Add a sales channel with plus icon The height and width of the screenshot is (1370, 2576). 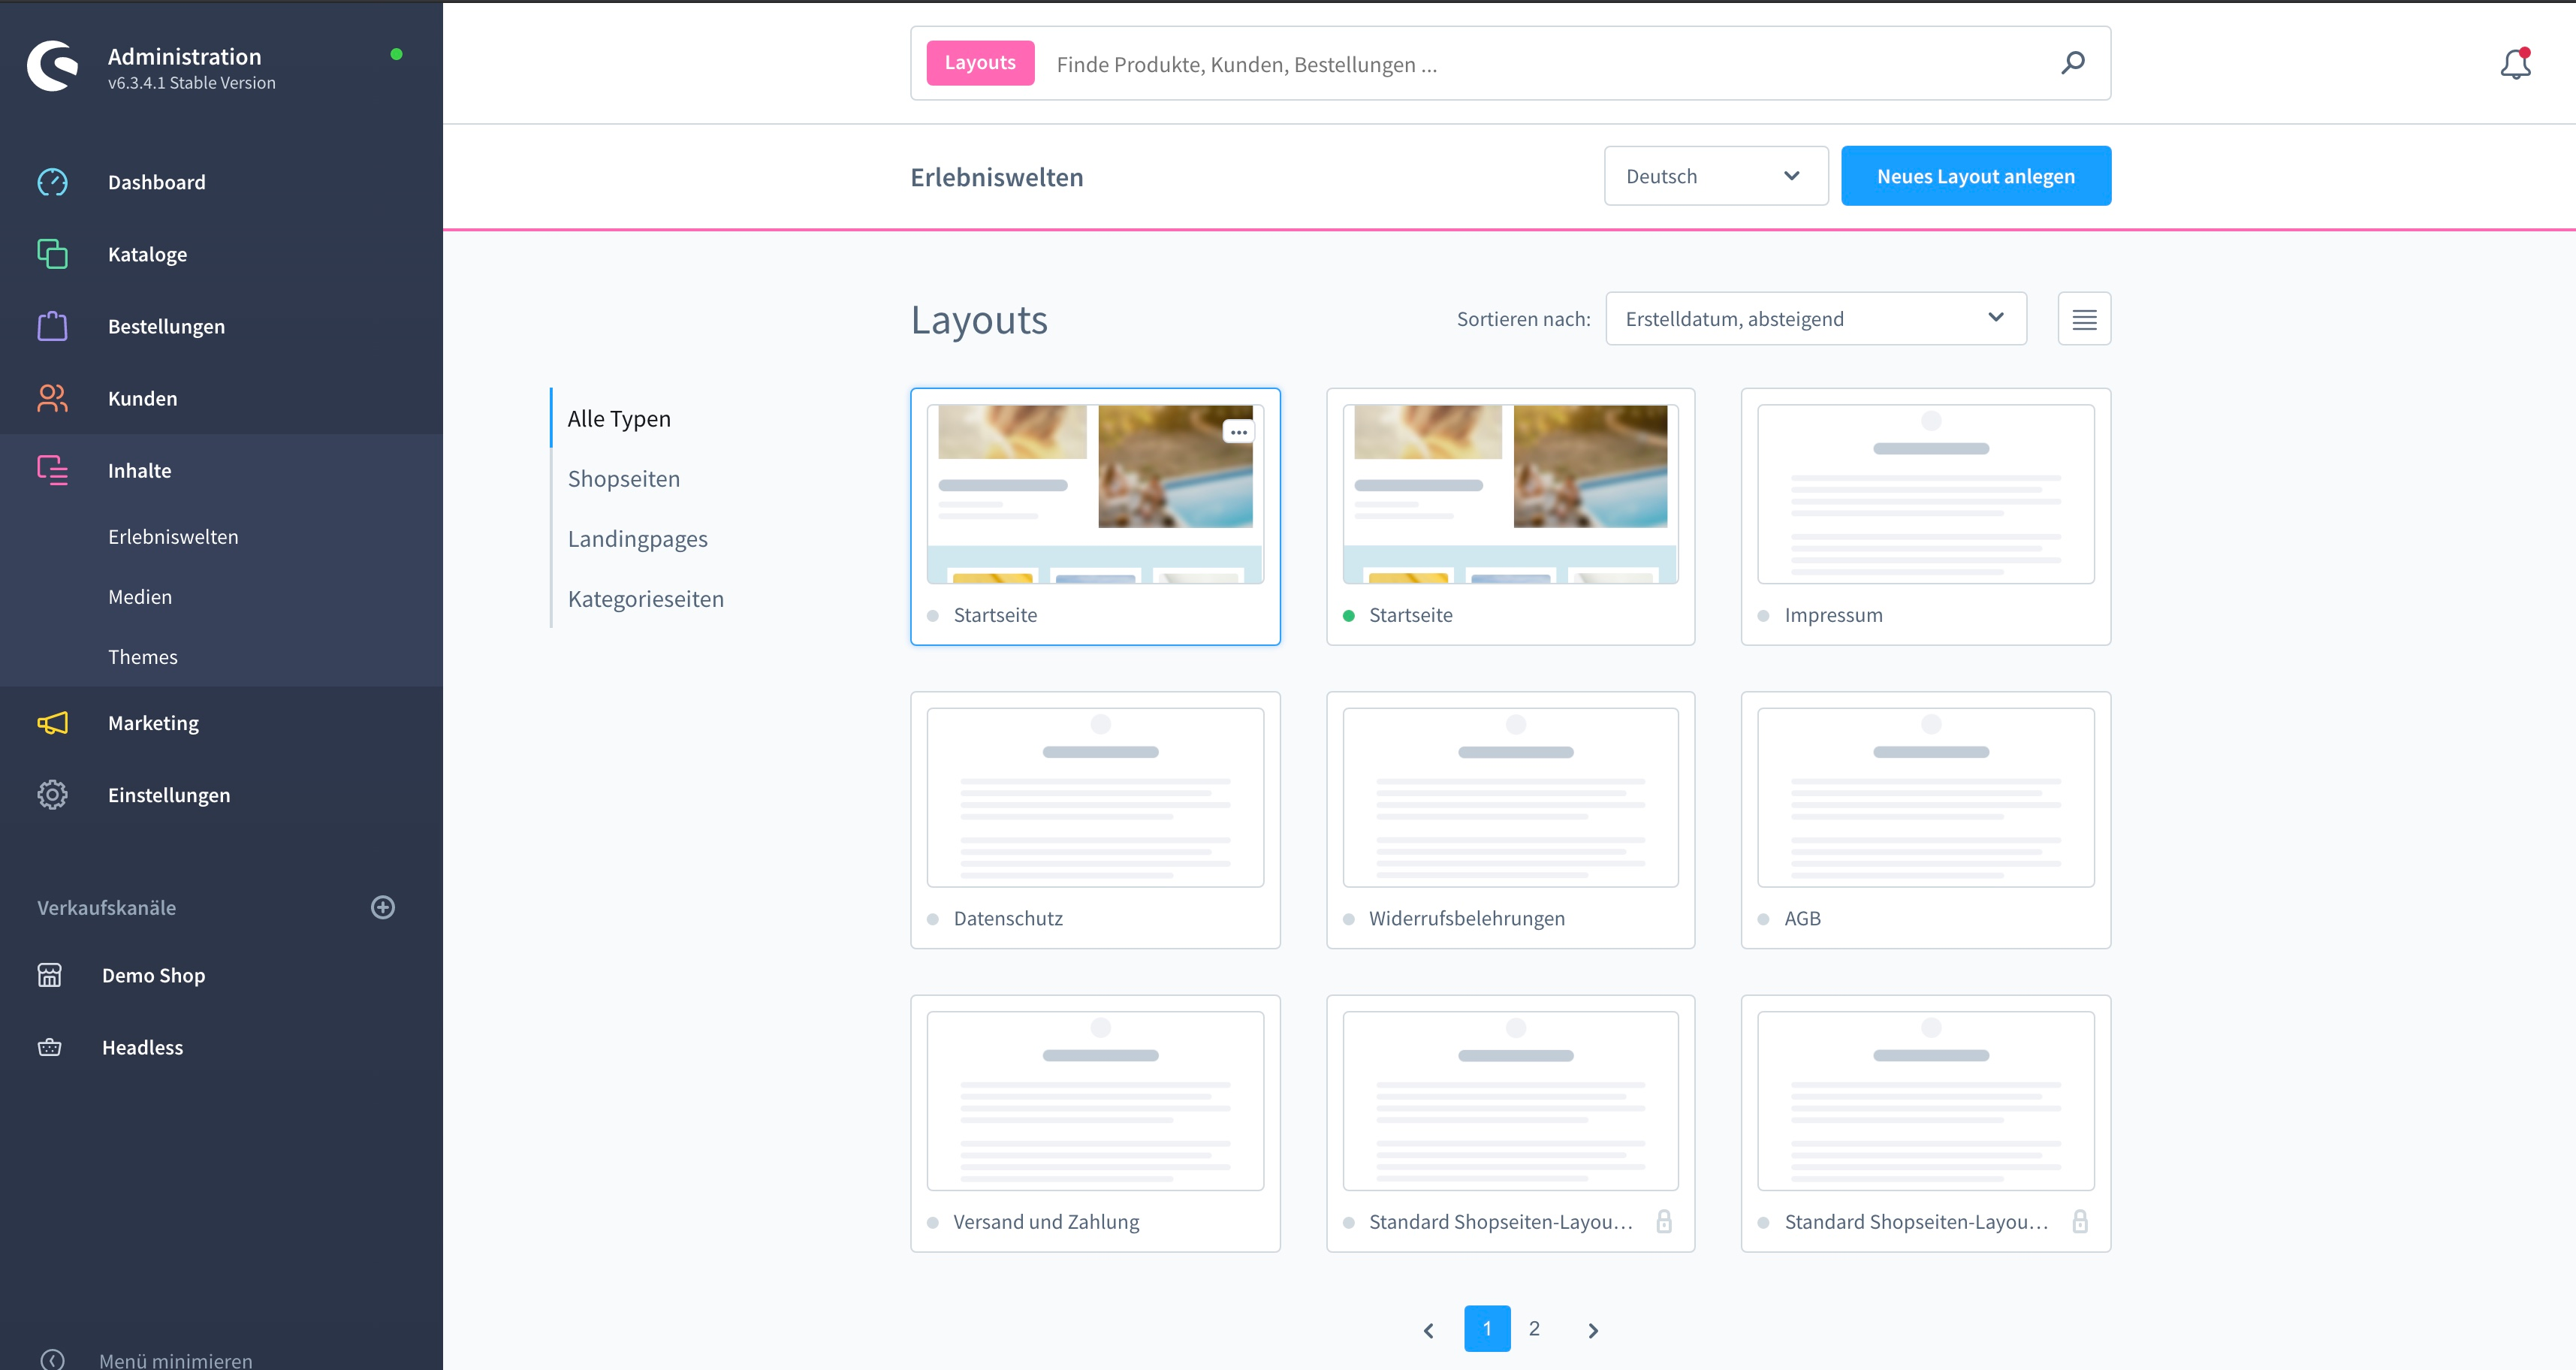[383, 907]
